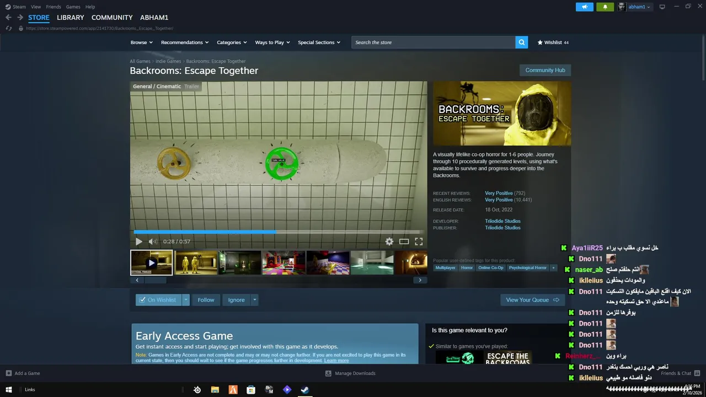
Task: Click View Your Queue button
Action: (x=532, y=300)
